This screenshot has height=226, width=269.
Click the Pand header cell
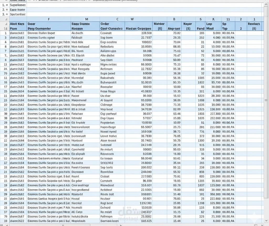200,28
